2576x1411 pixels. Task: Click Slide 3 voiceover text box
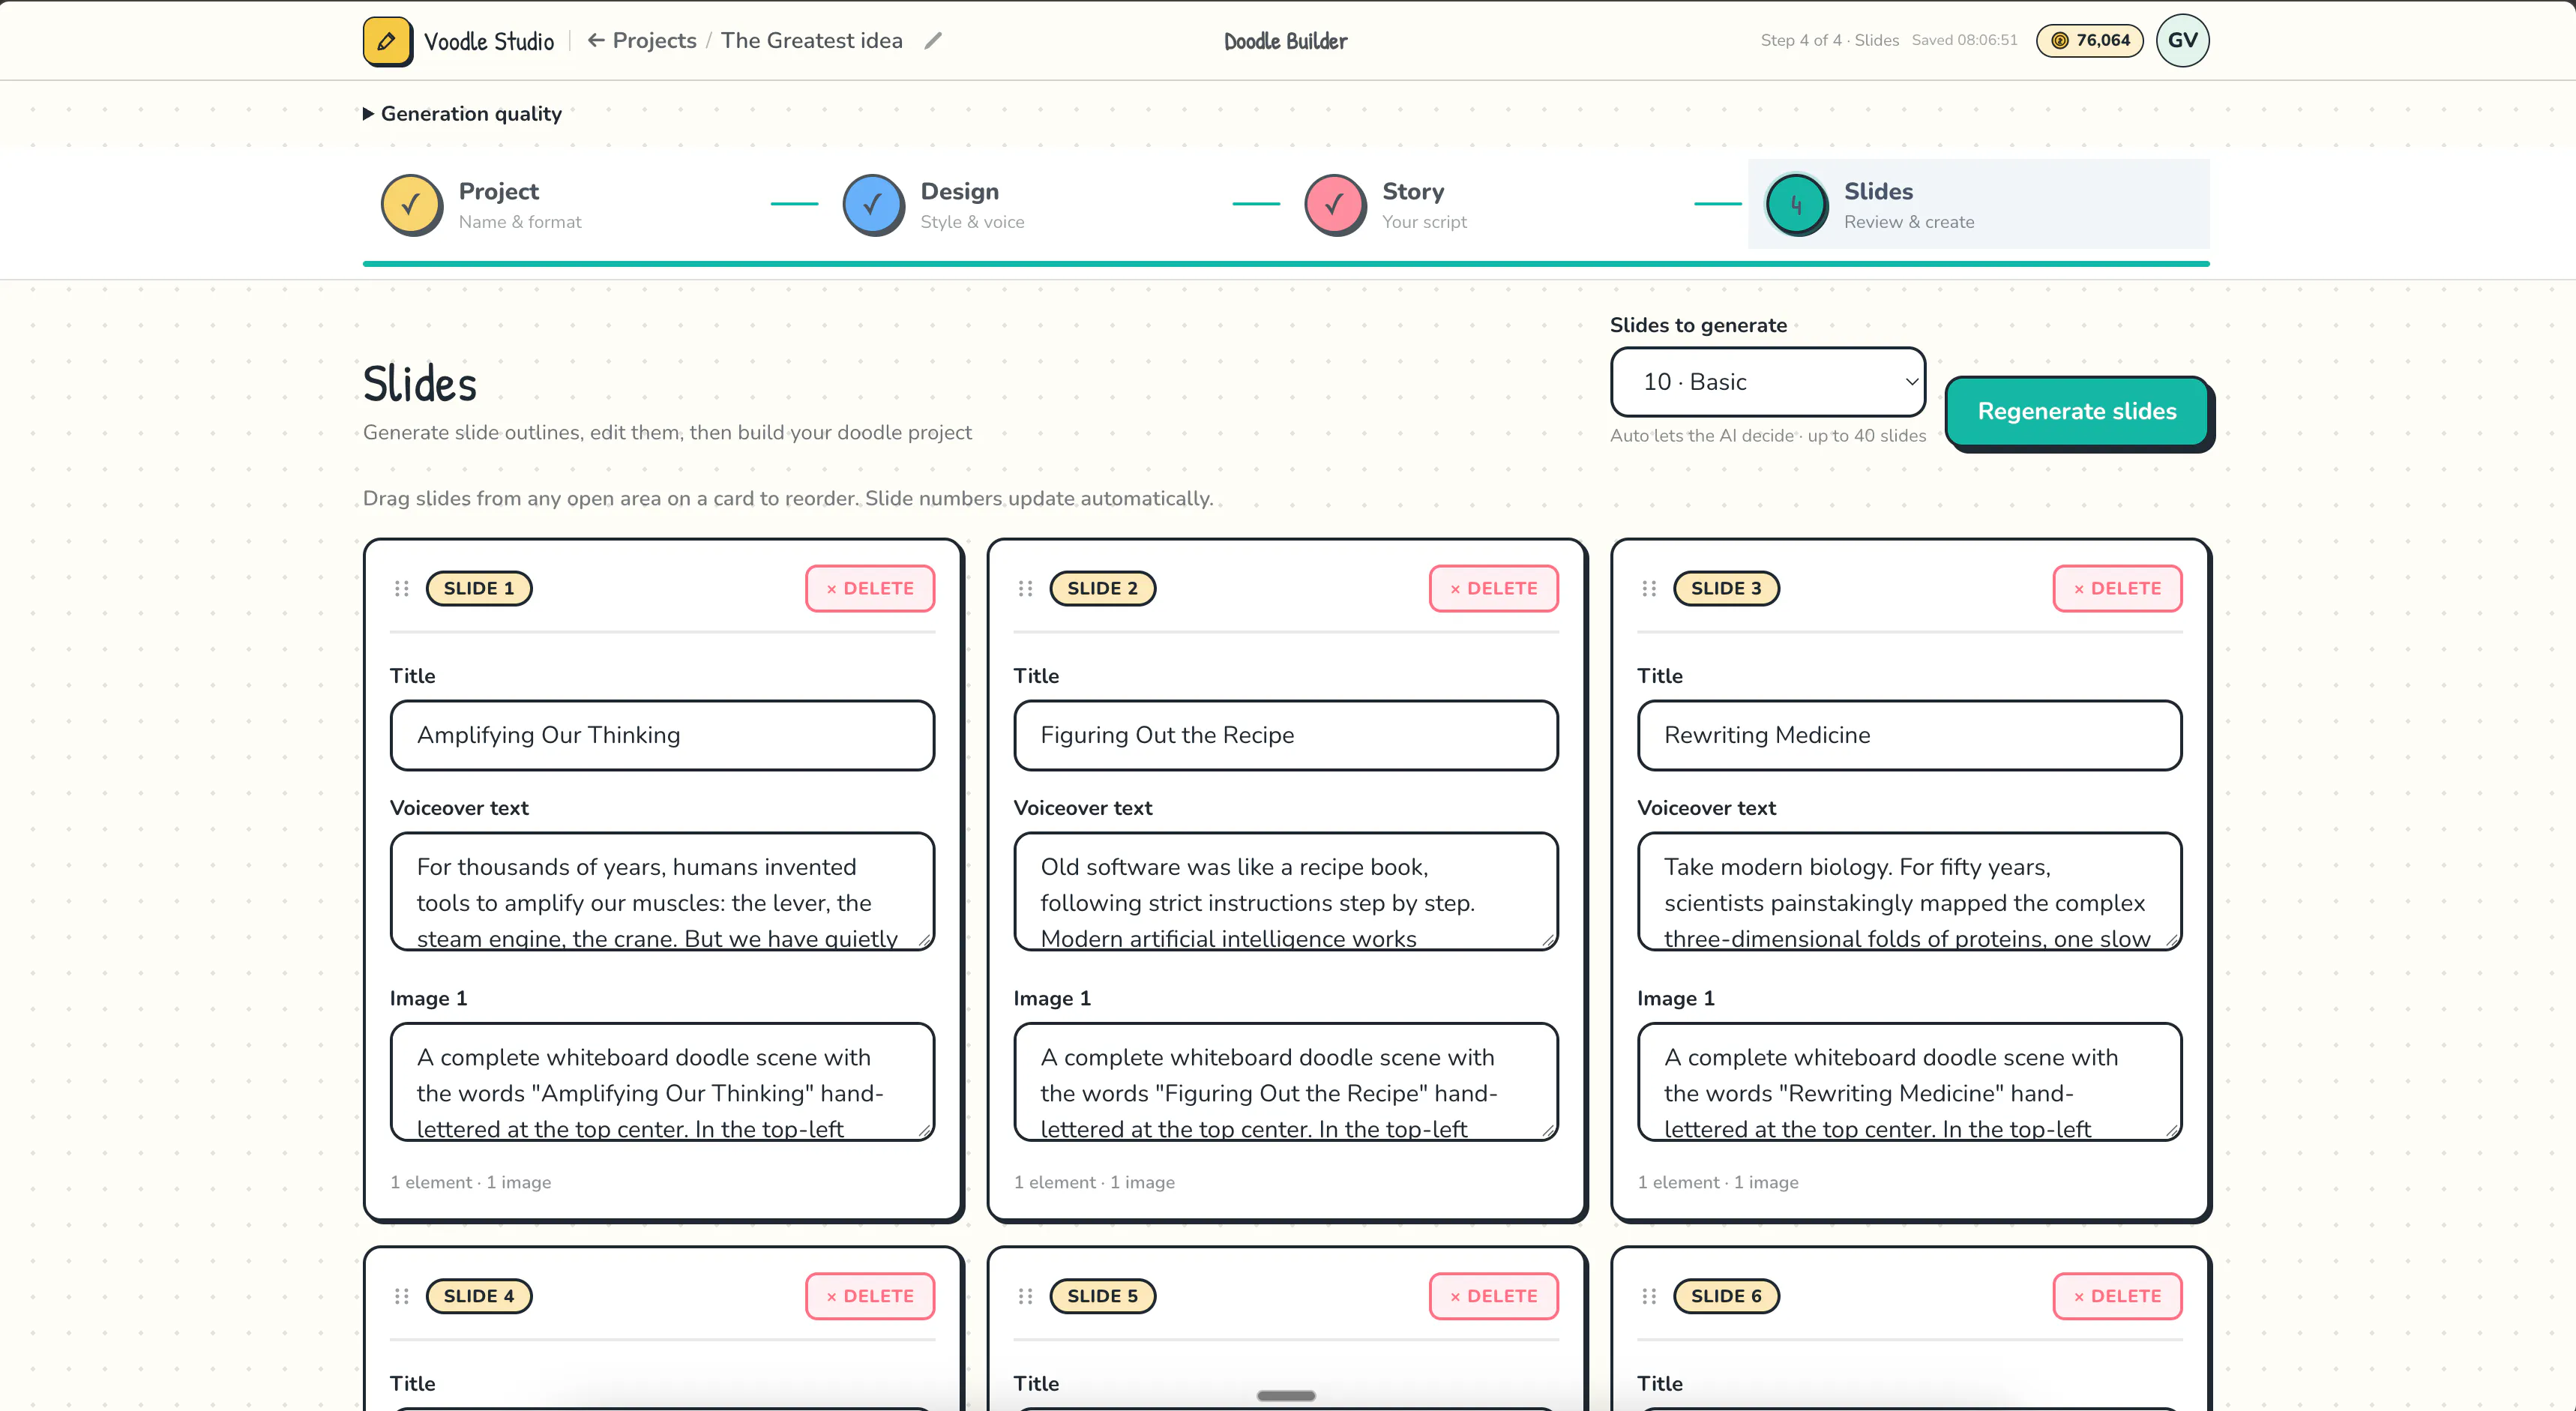click(x=1909, y=891)
